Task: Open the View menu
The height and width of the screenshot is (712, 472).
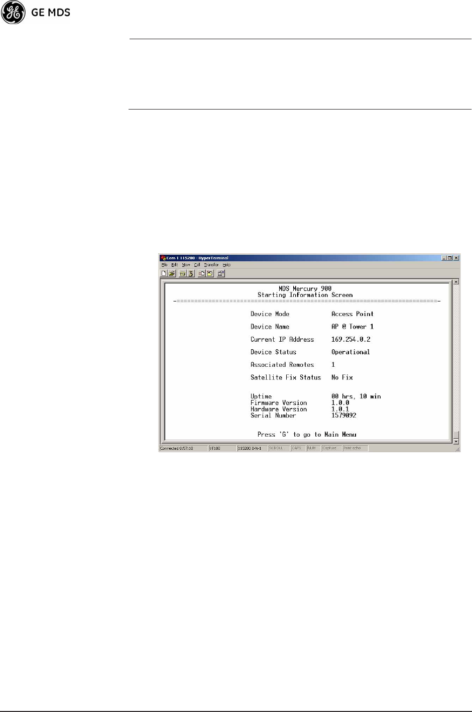Action: tap(186, 265)
